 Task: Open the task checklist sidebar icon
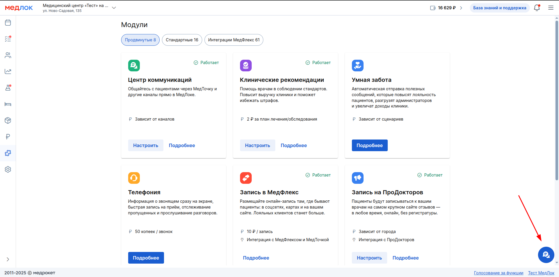(x=8, y=39)
